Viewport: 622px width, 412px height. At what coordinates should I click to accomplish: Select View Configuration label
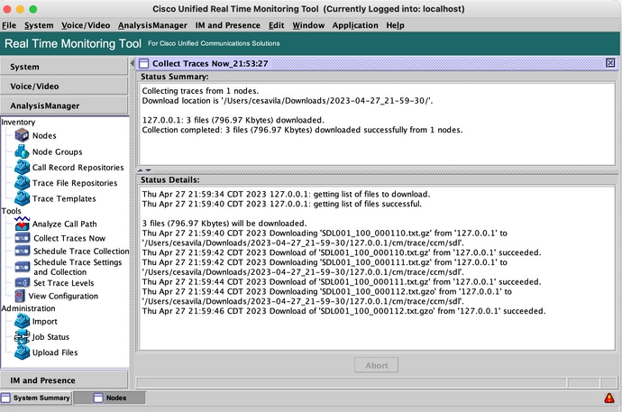point(63,297)
